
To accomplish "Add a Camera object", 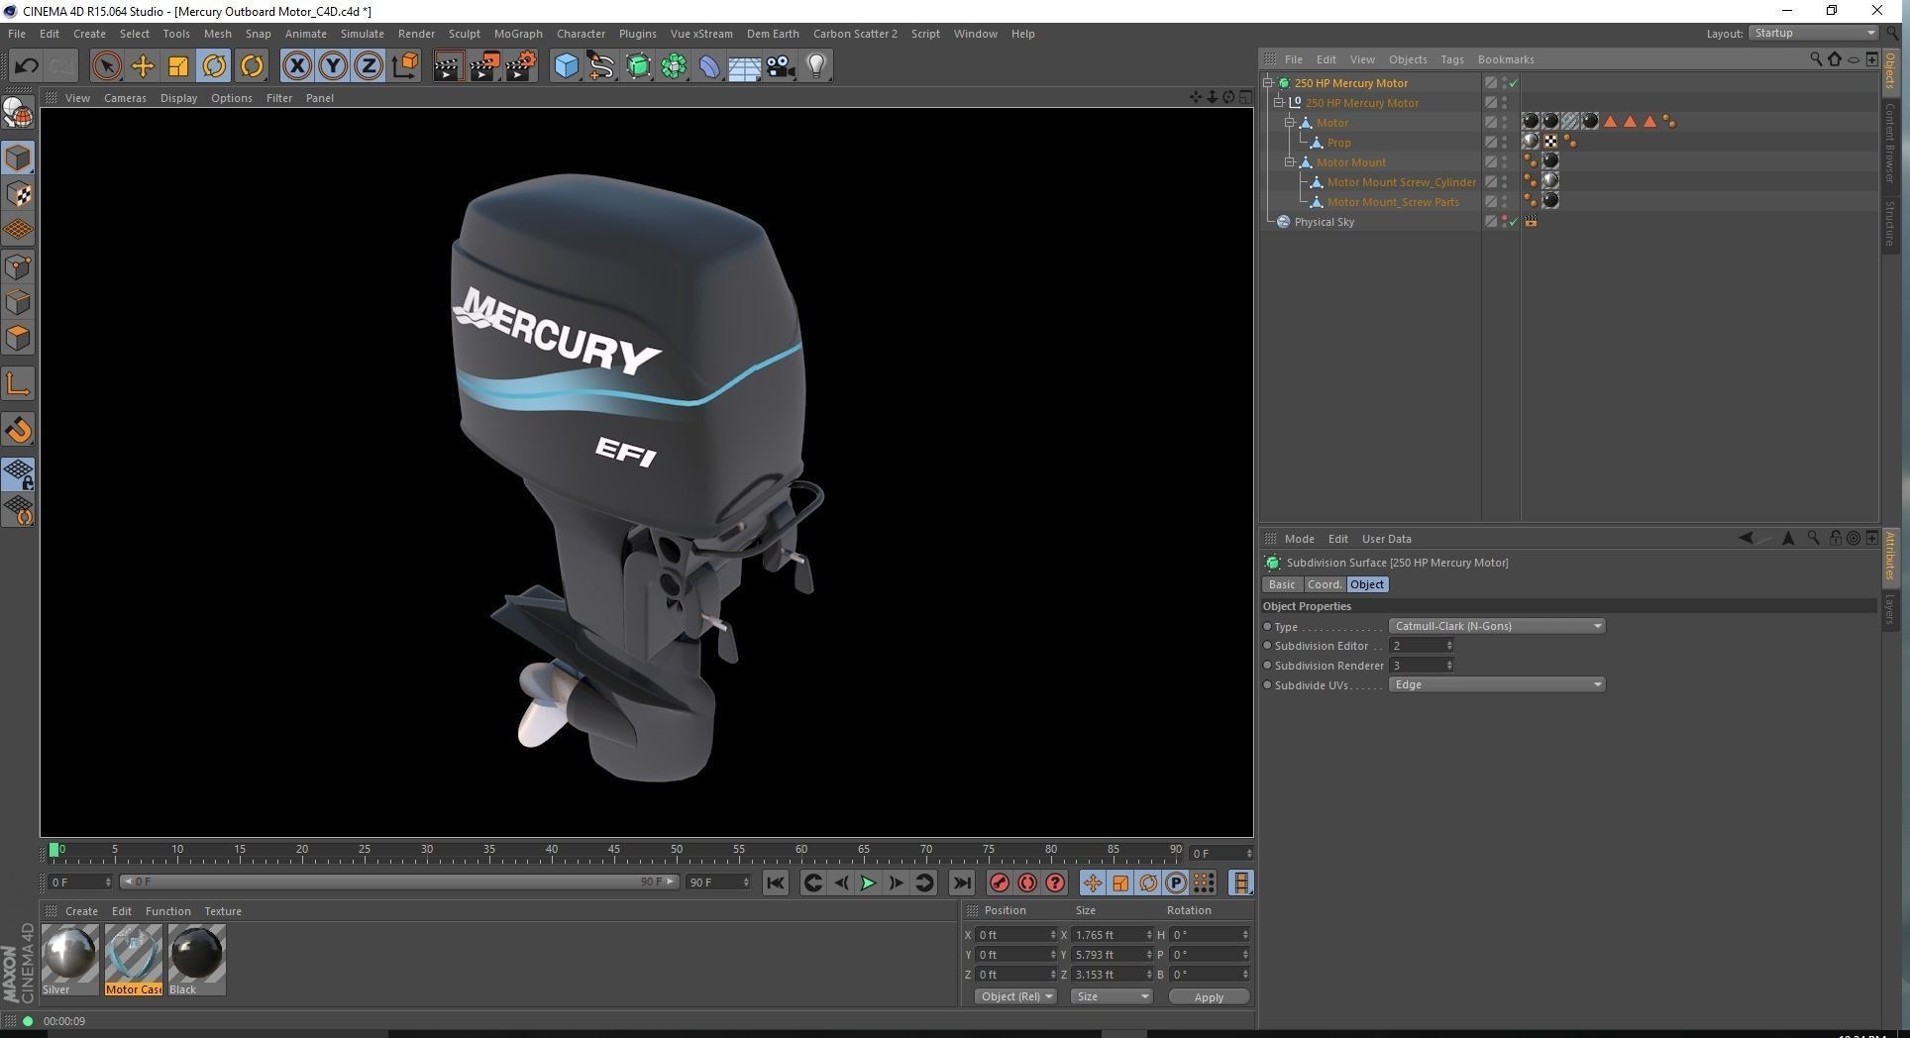I will click(781, 66).
